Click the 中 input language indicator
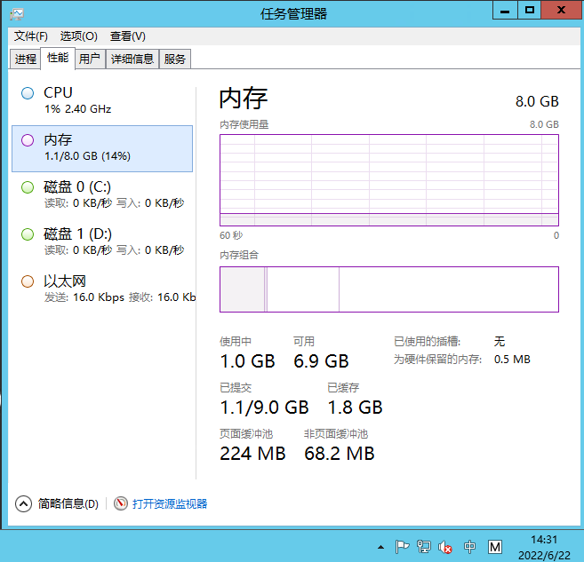 tap(470, 547)
